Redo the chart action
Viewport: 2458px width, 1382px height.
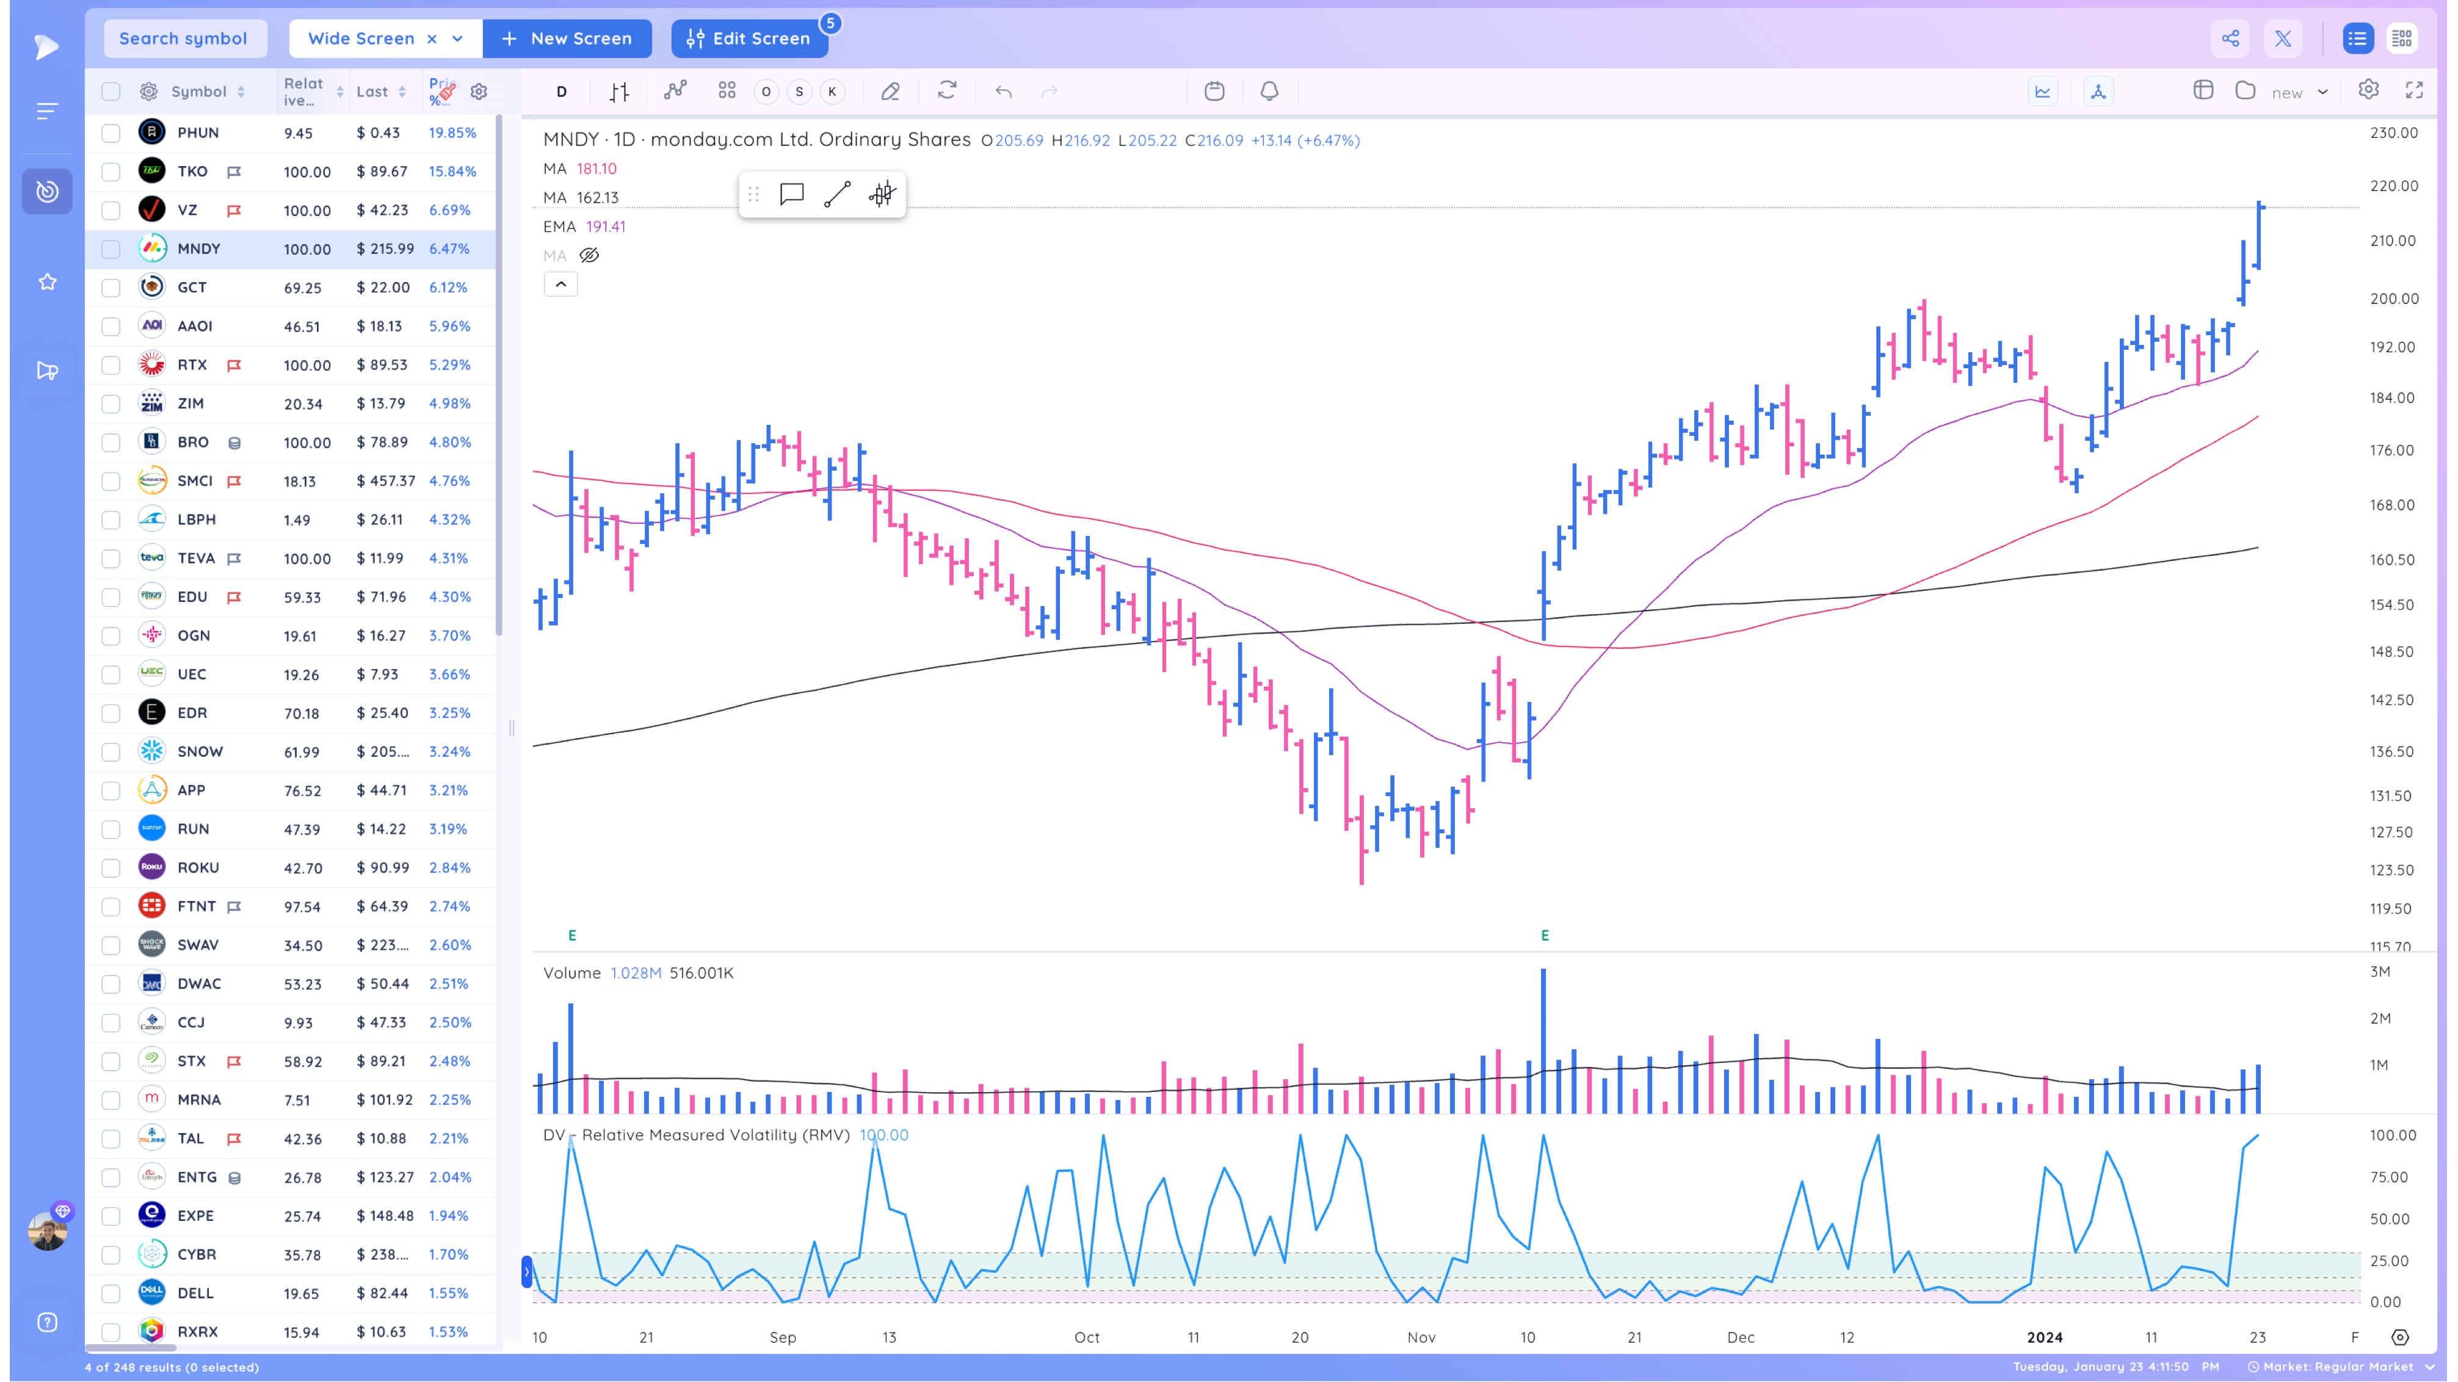pos(1050,92)
